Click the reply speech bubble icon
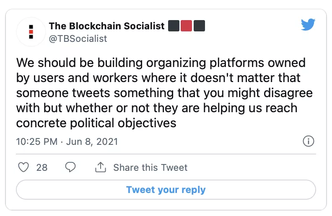 tap(71, 167)
